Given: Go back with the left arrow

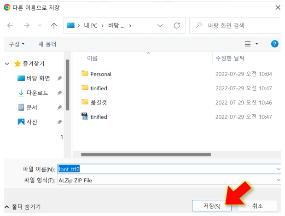Looking at the screenshot, I should coord(10,25).
